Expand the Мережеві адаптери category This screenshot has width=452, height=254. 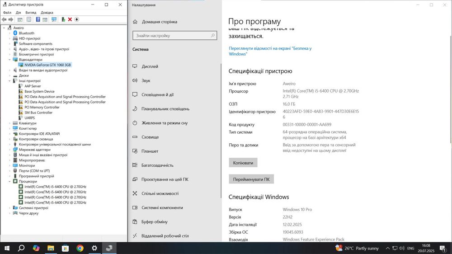coord(9,150)
